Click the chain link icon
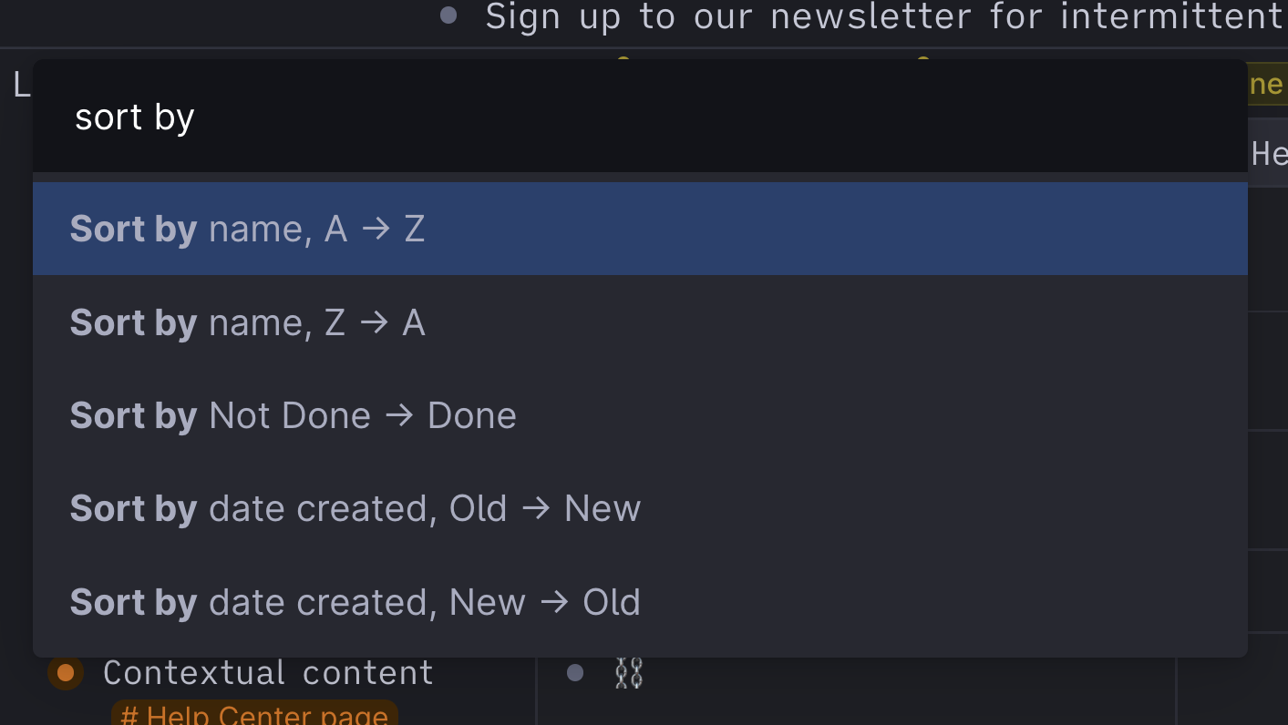Screen dimensions: 1288x725 [629, 673]
